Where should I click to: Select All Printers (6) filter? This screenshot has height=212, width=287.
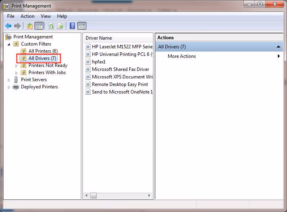coord(43,51)
